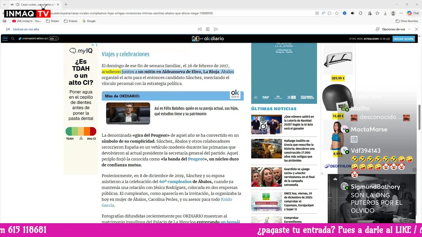422x237 pixels.
Task: Click the '60º cumpleaños' link
Action: pos(175,181)
